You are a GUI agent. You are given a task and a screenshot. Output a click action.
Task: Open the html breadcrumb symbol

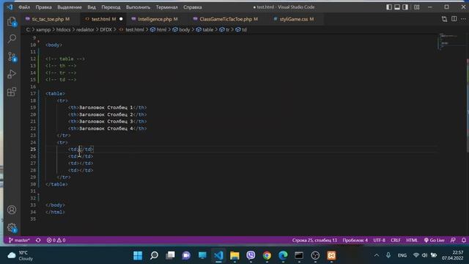pyautogui.click(x=158, y=29)
